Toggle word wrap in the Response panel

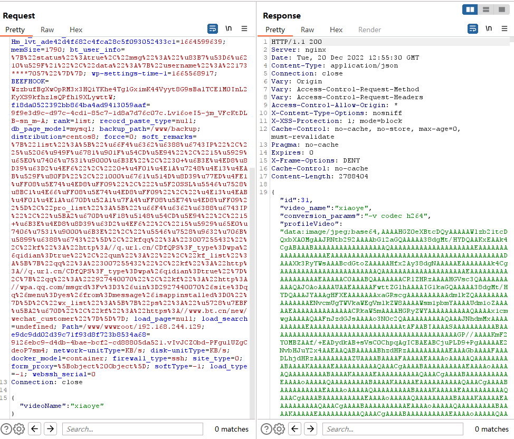(x=473, y=28)
